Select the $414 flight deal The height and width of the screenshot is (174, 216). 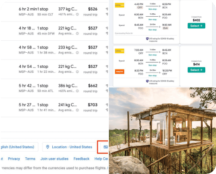point(196,70)
